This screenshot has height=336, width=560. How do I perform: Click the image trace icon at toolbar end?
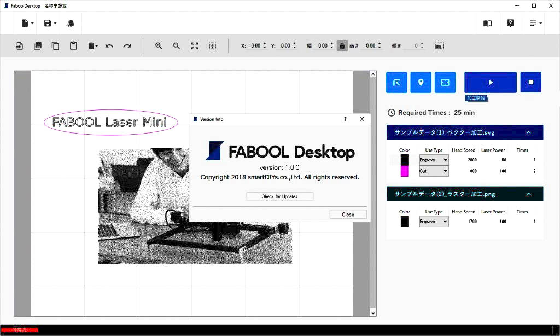click(x=439, y=46)
